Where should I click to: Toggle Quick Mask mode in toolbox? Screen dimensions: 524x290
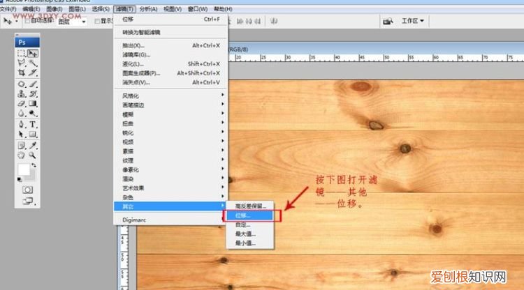(x=28, y=190)
